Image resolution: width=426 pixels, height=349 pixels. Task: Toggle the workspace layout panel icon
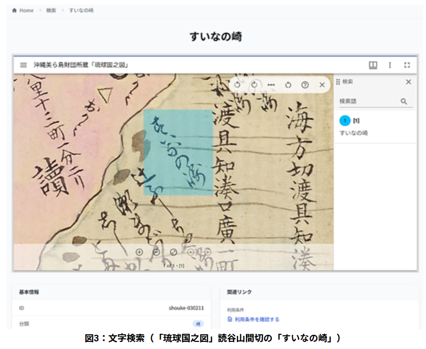pos(373,65)
